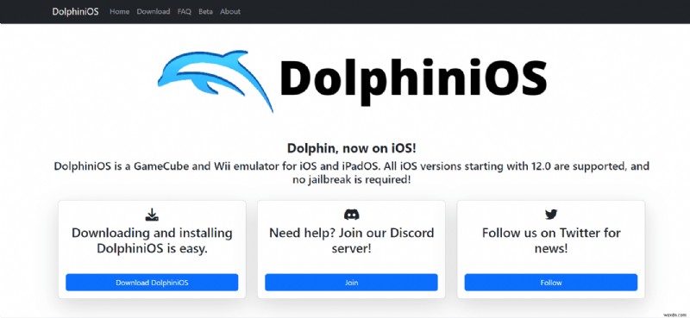Click the 'Dolphin, now on iOS!' heading
Screen dimensions: 690x318
[351, 148]
